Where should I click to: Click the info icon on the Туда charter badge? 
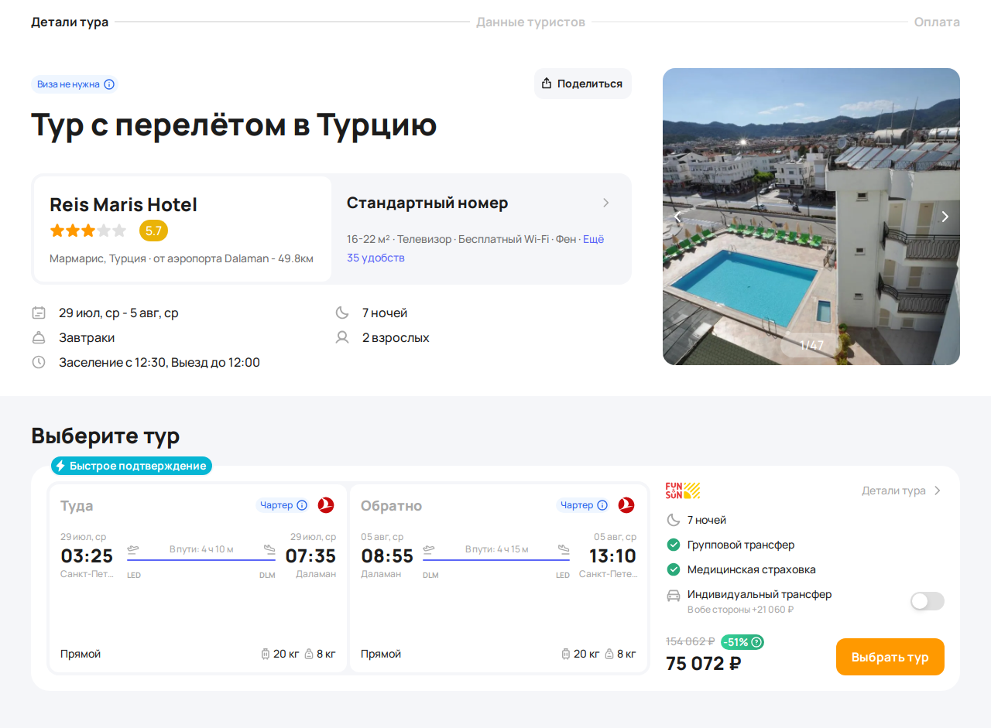[x=302, y=505]
